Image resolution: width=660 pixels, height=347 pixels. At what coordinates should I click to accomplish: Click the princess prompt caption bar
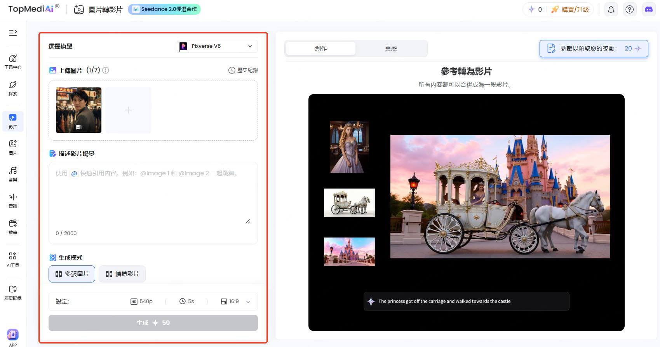466,301
